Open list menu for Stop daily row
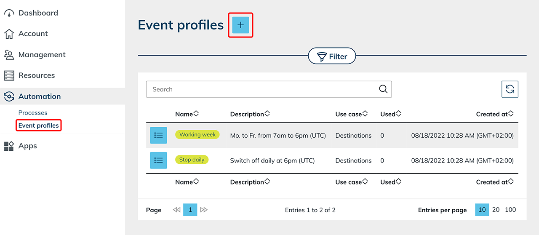The width and height of the screenshot is (539, 235). click(158, 160)
